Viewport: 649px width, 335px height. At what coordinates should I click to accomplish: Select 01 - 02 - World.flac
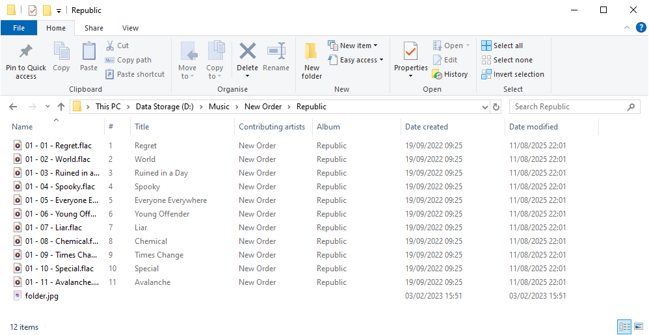click(57, 159)
